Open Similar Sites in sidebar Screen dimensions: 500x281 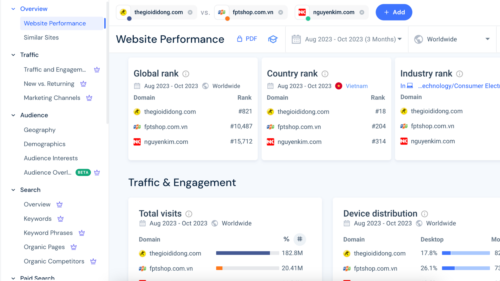pos(41,37)
